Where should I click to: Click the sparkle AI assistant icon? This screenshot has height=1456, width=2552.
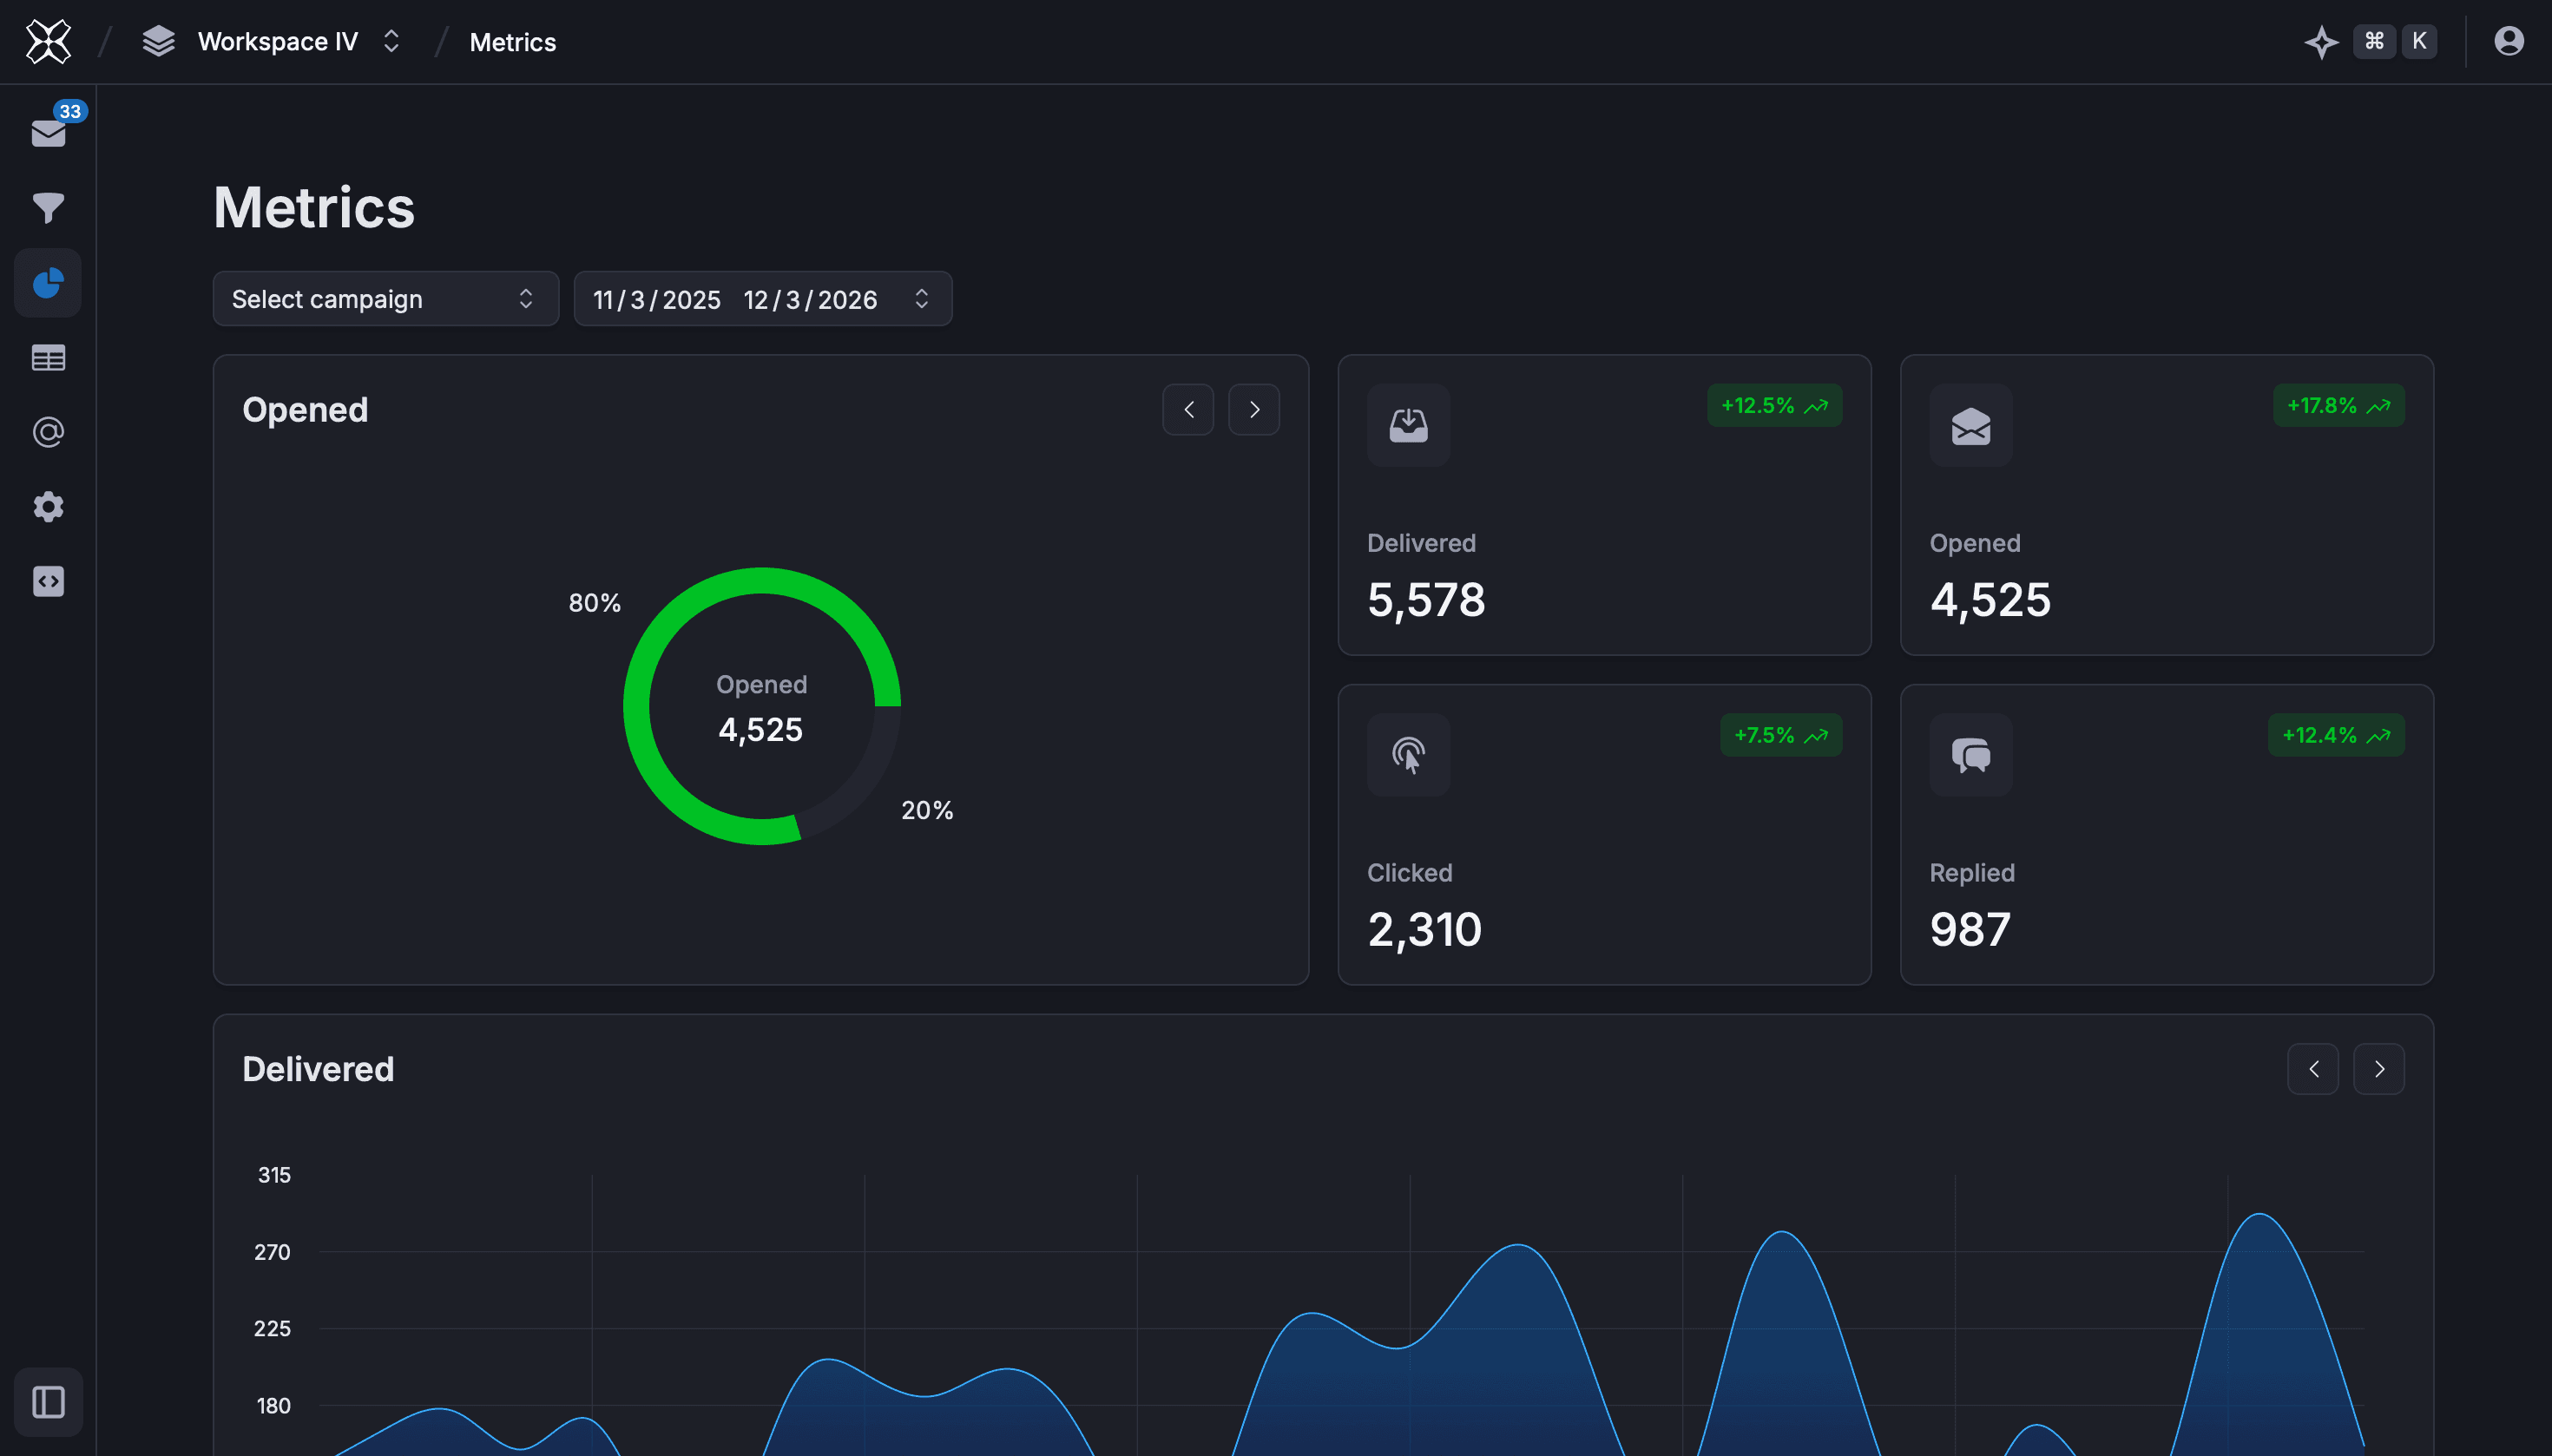point(2321,42)
